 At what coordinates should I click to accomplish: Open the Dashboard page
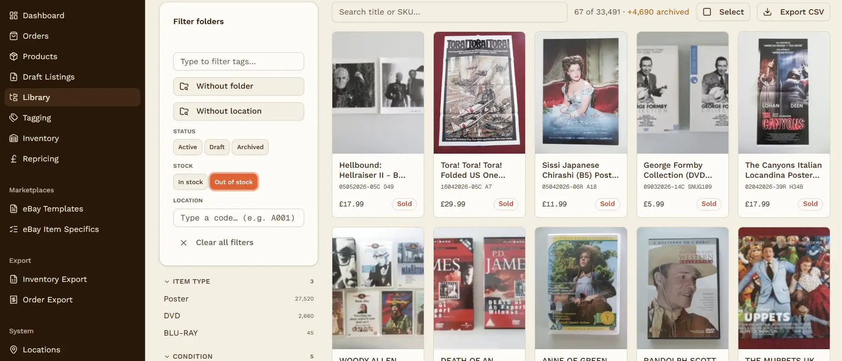pos(72,15)
